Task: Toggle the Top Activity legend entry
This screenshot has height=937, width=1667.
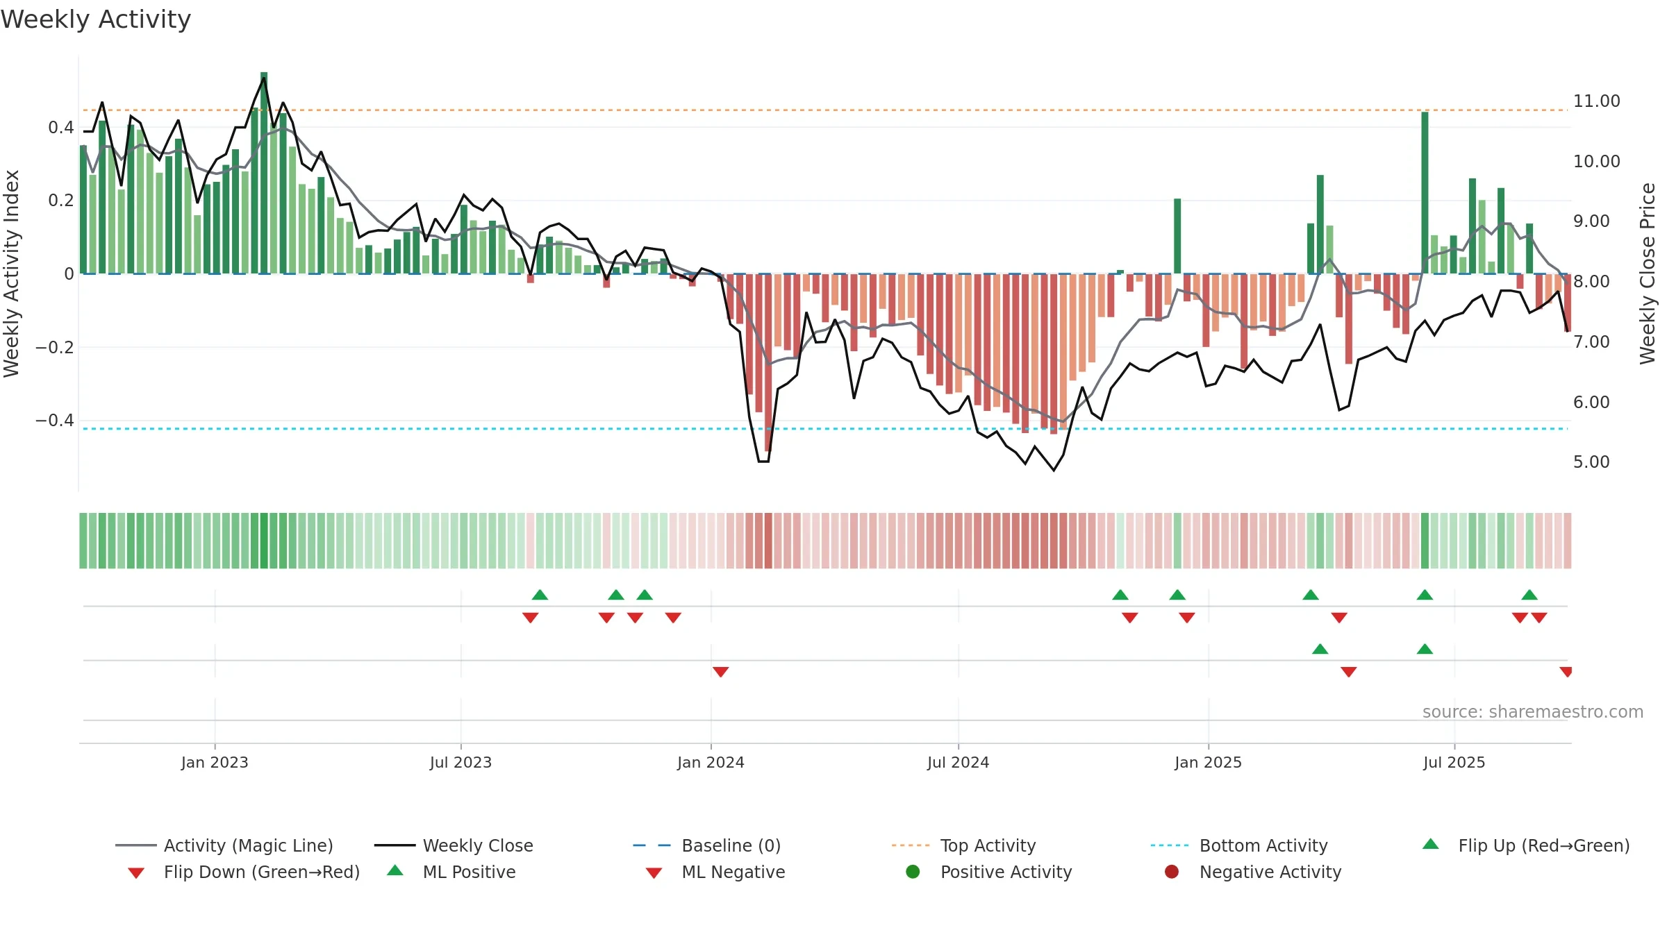Action: [963, 845]
